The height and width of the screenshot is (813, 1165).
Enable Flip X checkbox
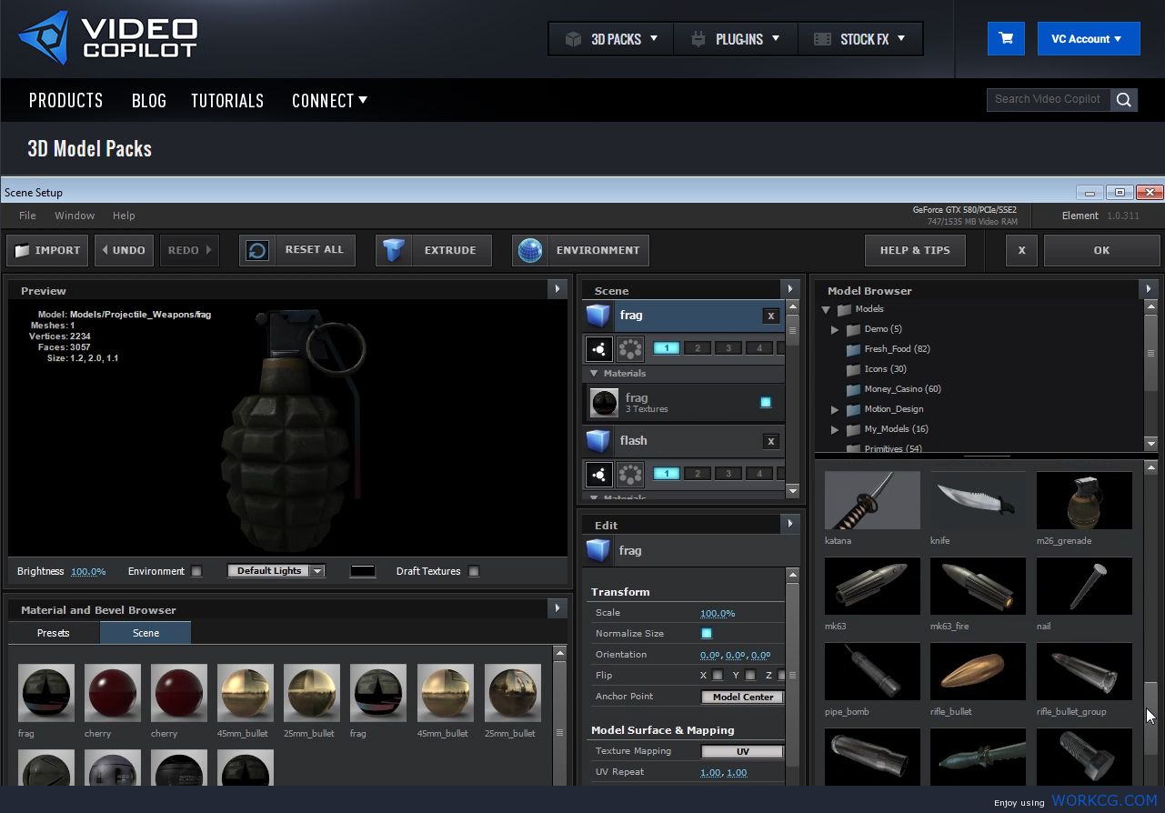coord(718,676)
